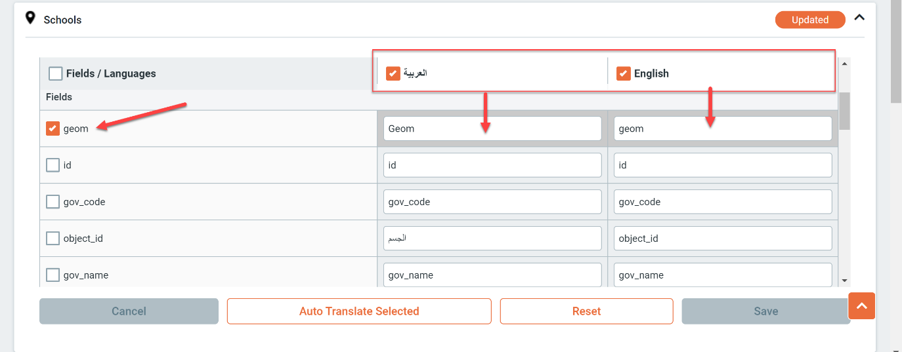Image resolution: width=902 pixels, height=352 pixels.
Task: Collapse the Schools panel with the chevron
Action: click(859, 18)
